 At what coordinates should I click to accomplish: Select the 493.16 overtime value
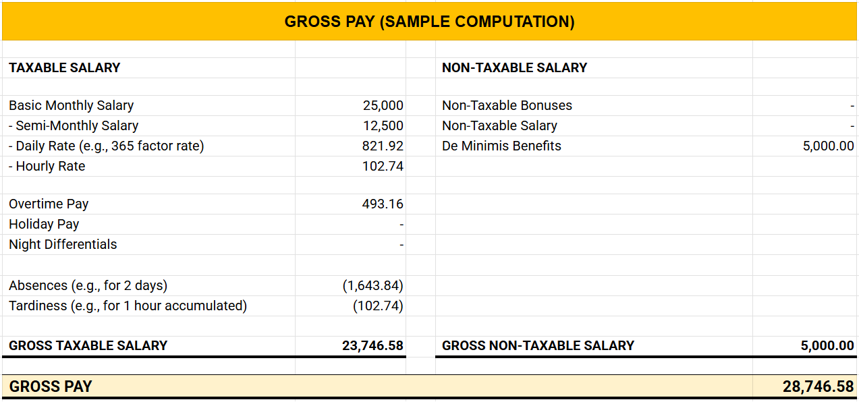point(383,204)
